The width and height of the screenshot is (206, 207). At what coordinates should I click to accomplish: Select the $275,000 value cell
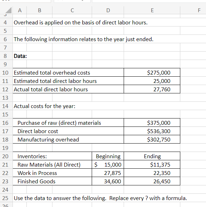(x=152, y=72)
